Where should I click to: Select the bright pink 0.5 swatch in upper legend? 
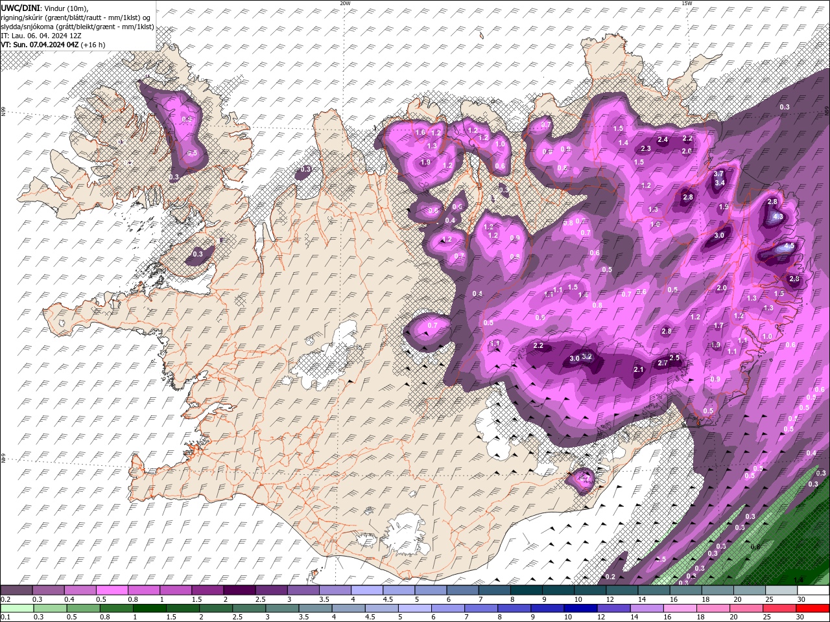click(112, 590)
